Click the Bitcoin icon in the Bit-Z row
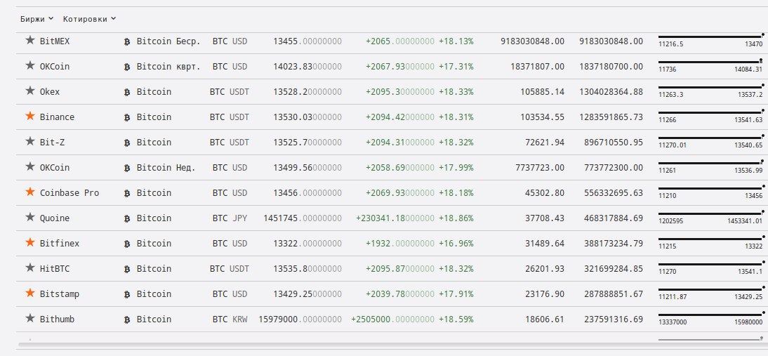The width and height of the screenshot is (768, 356). [127, 143]
